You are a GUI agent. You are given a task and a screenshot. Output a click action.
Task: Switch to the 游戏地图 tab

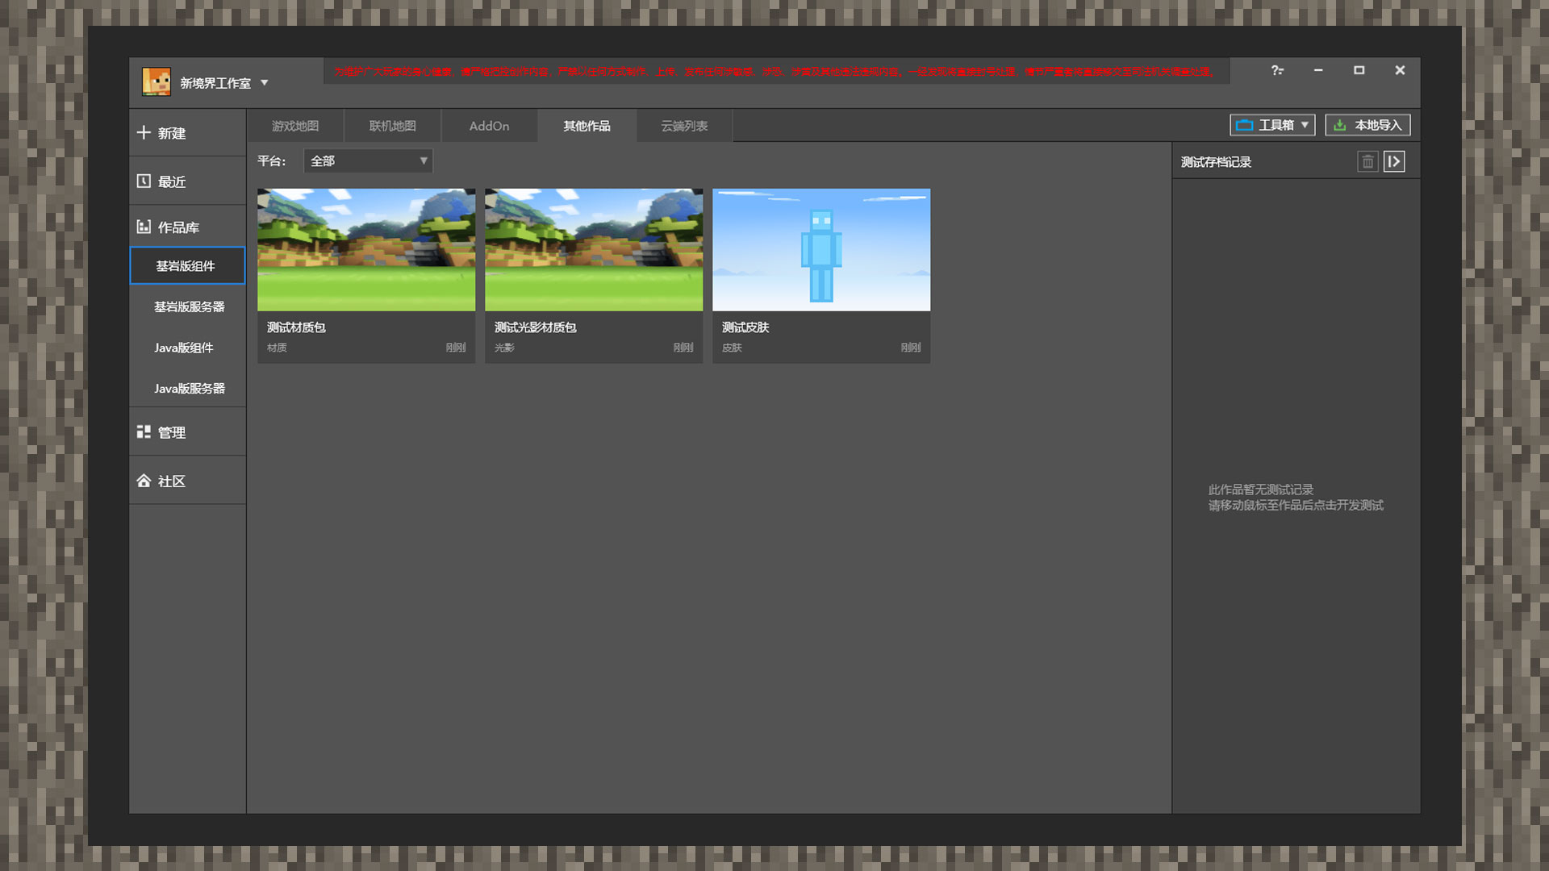[x=295, y=126]
